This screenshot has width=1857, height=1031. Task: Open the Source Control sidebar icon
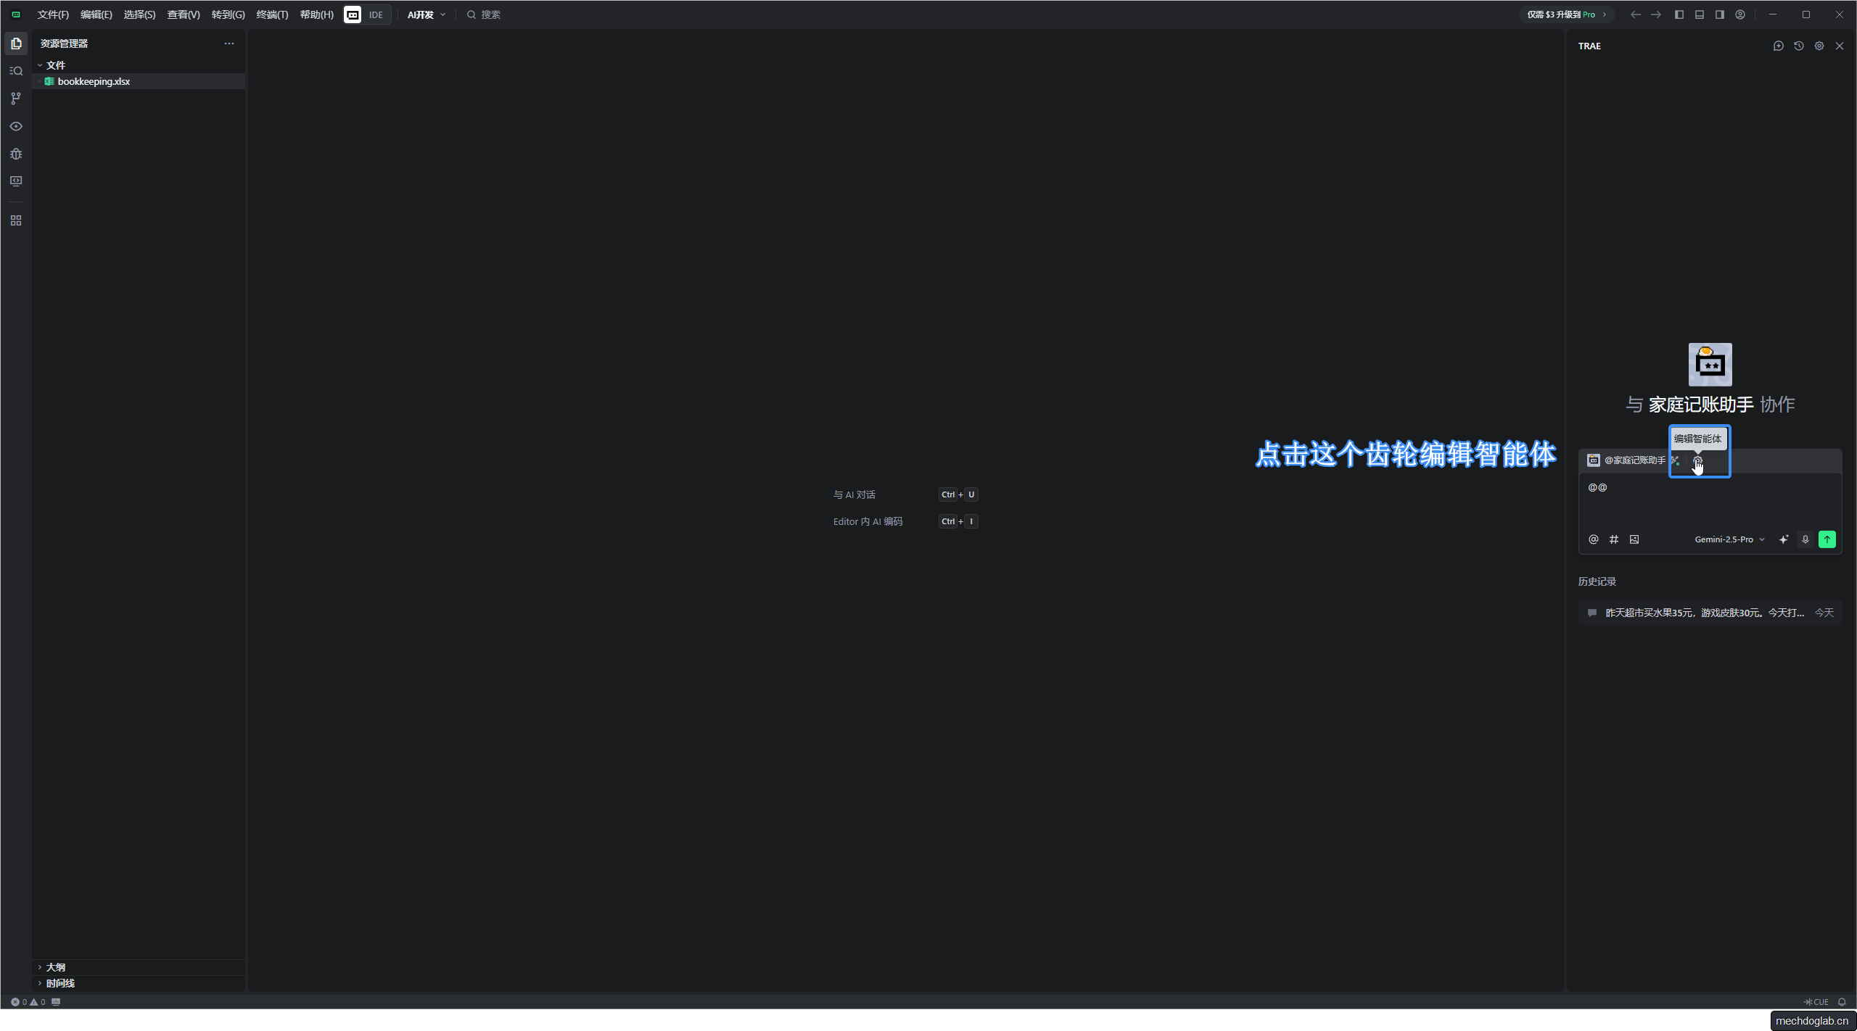click(16, 99)
